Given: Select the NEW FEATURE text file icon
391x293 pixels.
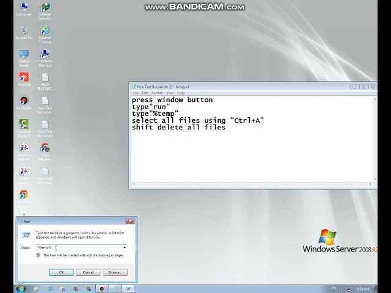Looking at the screenshot, I should (x=45, y=82).
